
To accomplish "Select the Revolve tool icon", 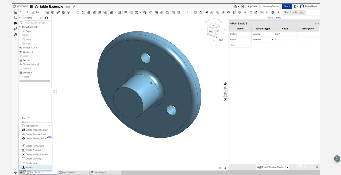I will coord(53,12).
